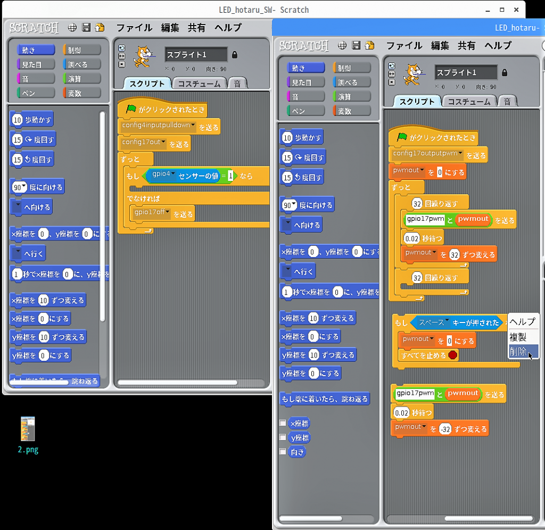Image resolution: width=545 pixels, height=530 pixels.
Task: Click the スプライト1 name field in right window
Action: pyautogui.click(x=466, y=72)
